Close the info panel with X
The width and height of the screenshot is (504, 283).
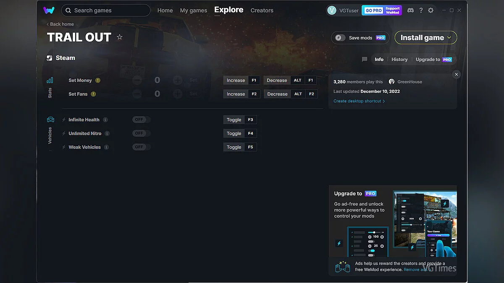457,74
